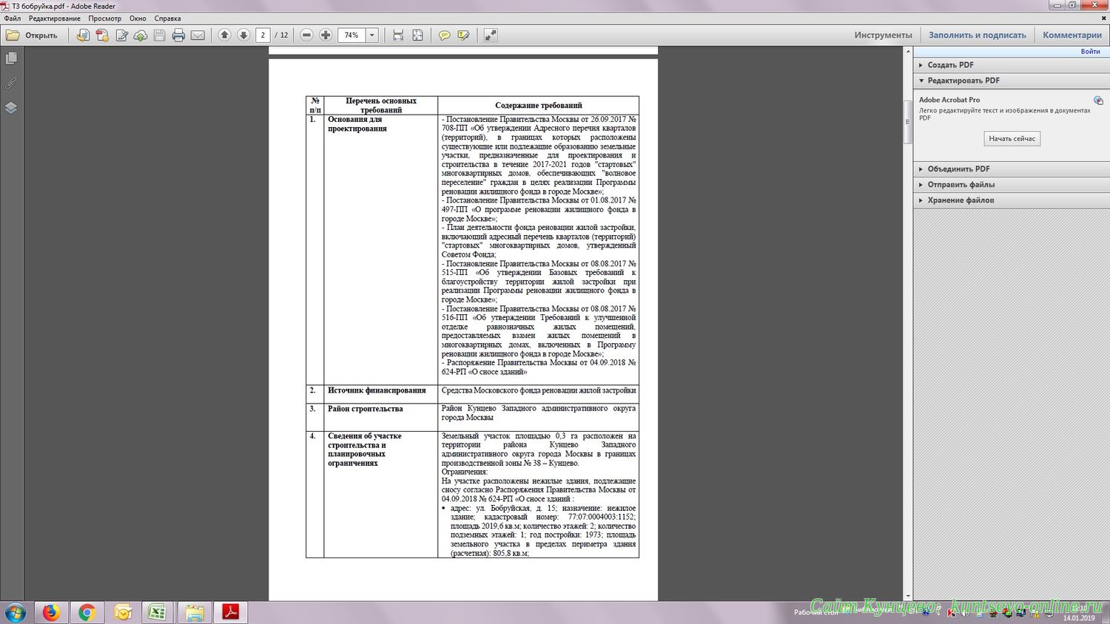Open the Редактирование menu
1110x624 pixels.
[55, 18]
